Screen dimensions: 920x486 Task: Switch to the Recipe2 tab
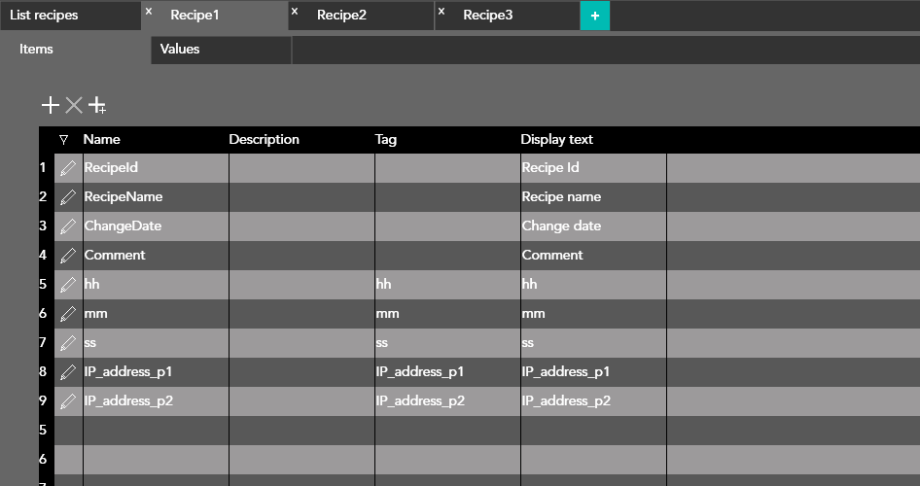341,16
